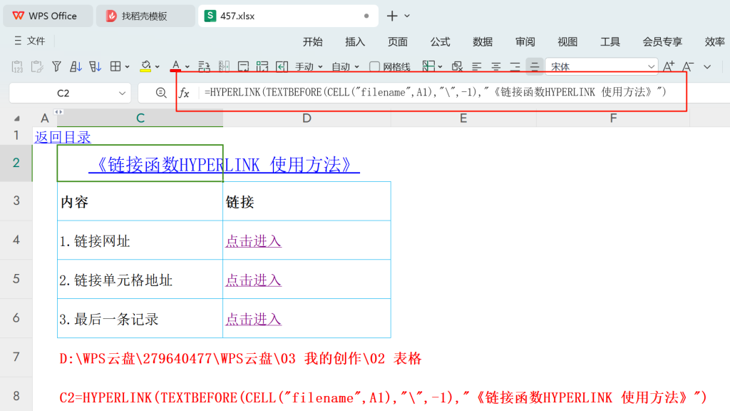Screen dimensions: 730x411
Task: Open the WPS Office home tab
Action: point(48,16)
